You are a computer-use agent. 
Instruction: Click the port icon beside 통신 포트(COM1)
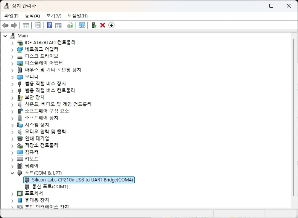click(x=27, y=187)
